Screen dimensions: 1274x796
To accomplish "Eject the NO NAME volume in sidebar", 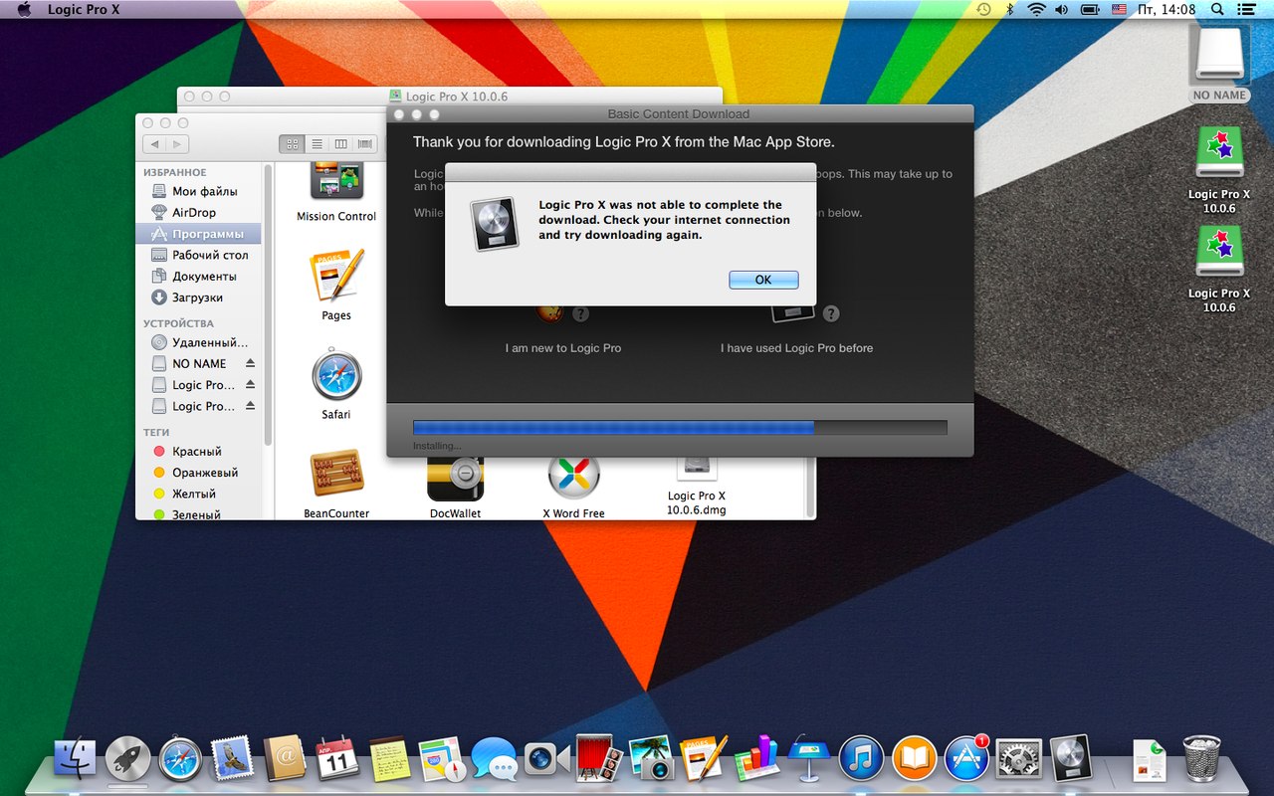I will [251, 363].
